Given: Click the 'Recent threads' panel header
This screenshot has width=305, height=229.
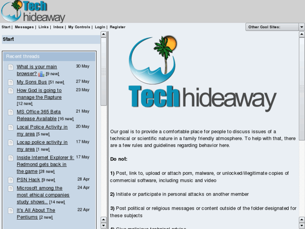Looking at the screenshot, I should [x=49, y=57].
